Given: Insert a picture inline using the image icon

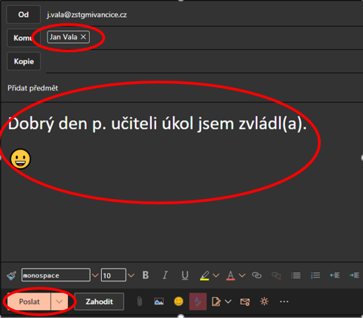Looking at the screenshot, I should 159,301.
